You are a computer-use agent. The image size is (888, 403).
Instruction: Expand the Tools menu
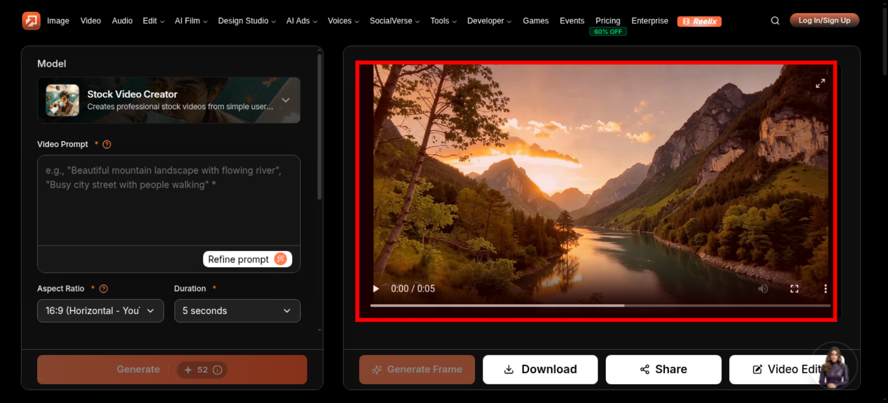443,21
